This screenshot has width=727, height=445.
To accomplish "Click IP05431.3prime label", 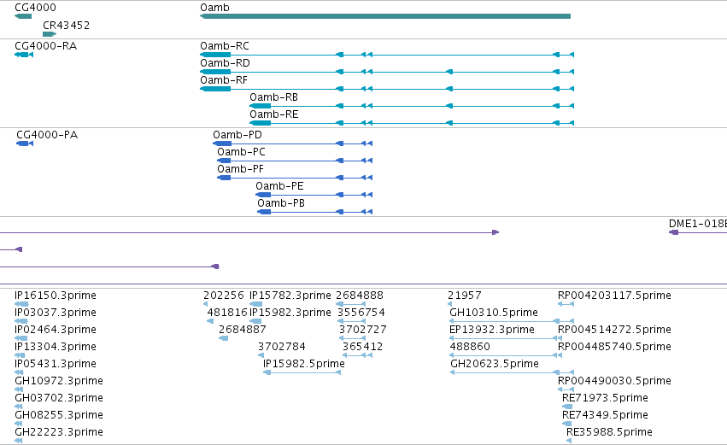I will click(56, 364).
